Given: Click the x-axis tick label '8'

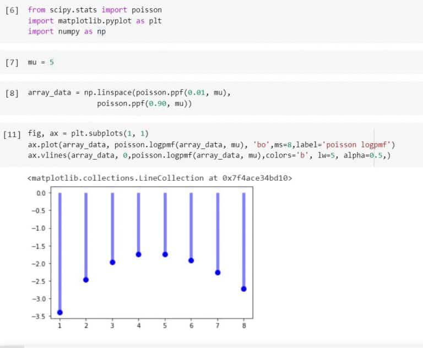Looking at the screenshot, I should pyautogui.click(x=244, y=325).
